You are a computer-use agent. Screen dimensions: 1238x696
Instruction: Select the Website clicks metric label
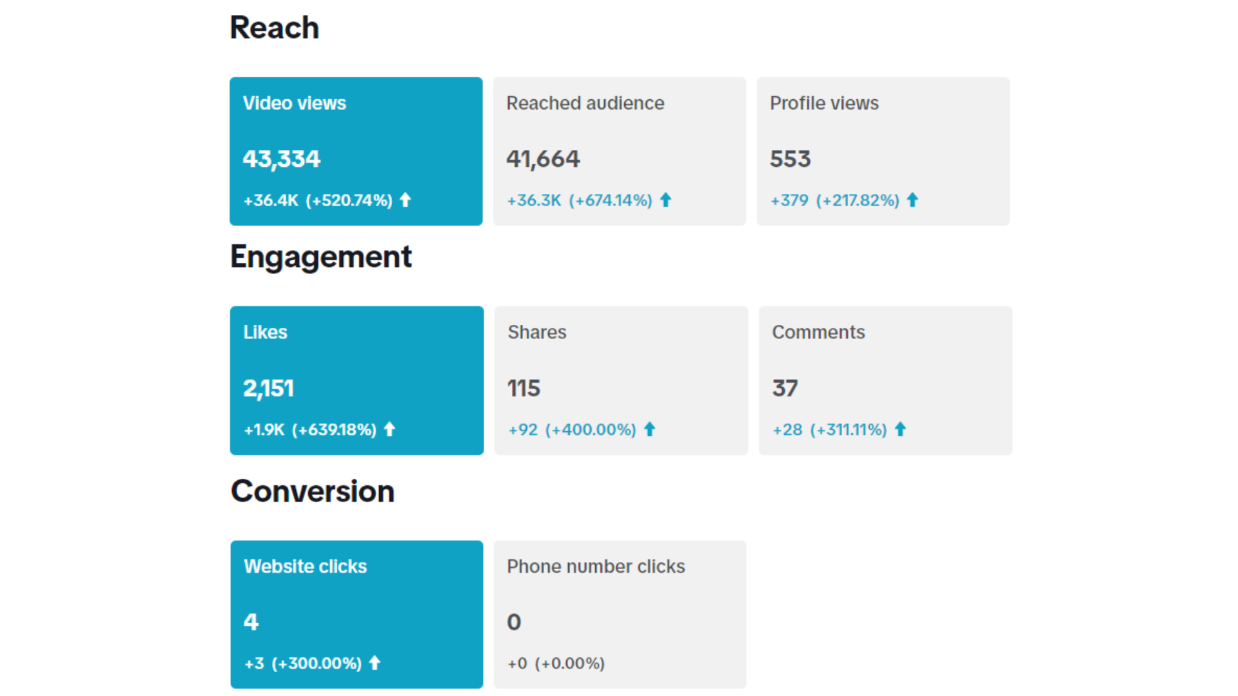tap(305, 566)
